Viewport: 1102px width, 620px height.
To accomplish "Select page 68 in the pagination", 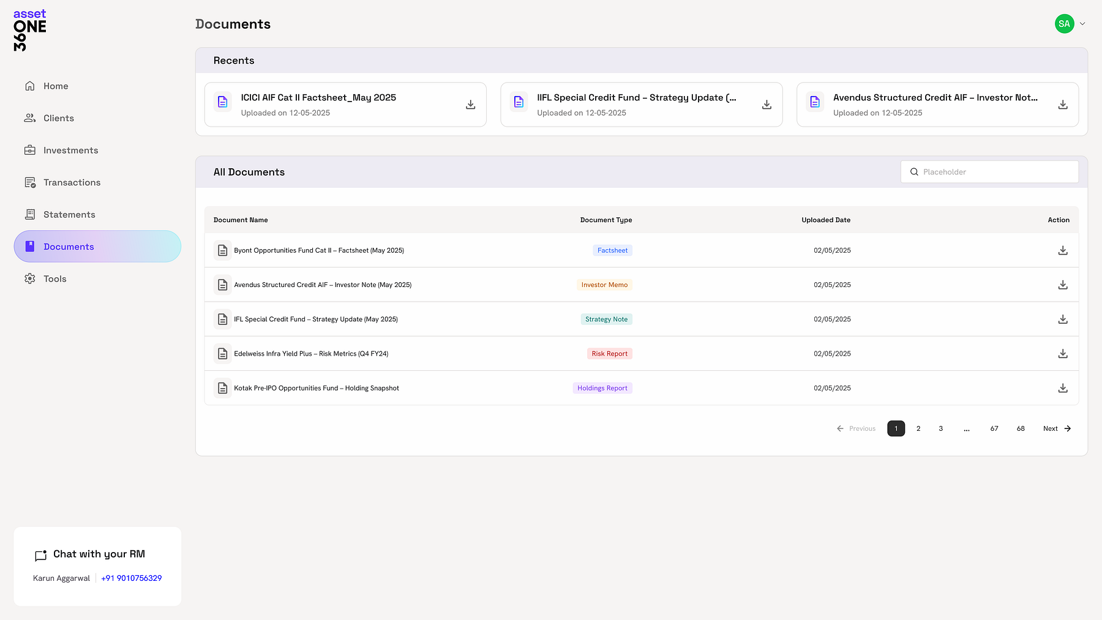I will tap(1020, 428).
